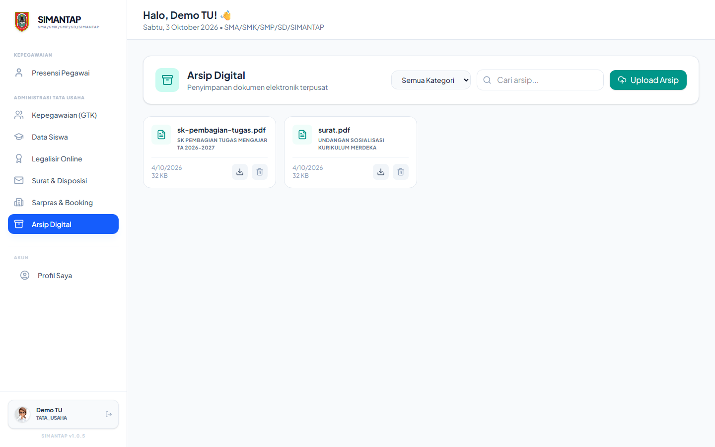This screenshot has width=715, height=447.
Task: Click the sk-pembagian-tugas.pdf file name
Action: click(x=221, y=130)
